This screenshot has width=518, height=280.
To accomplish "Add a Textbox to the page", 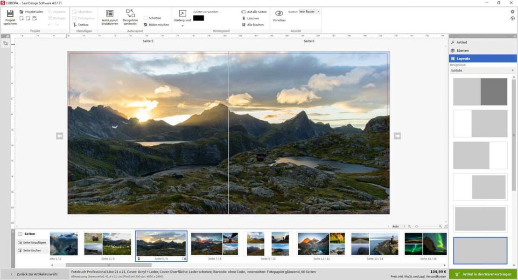I will [x=81, y=25].
